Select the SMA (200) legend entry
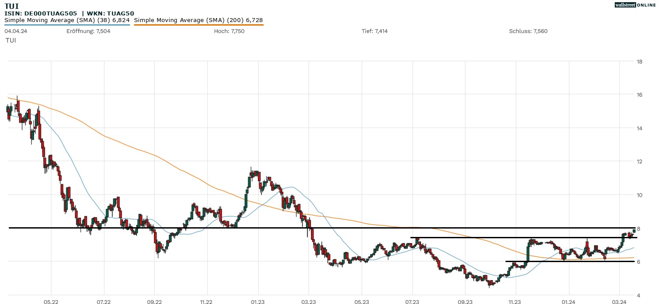 click(198, 20)
